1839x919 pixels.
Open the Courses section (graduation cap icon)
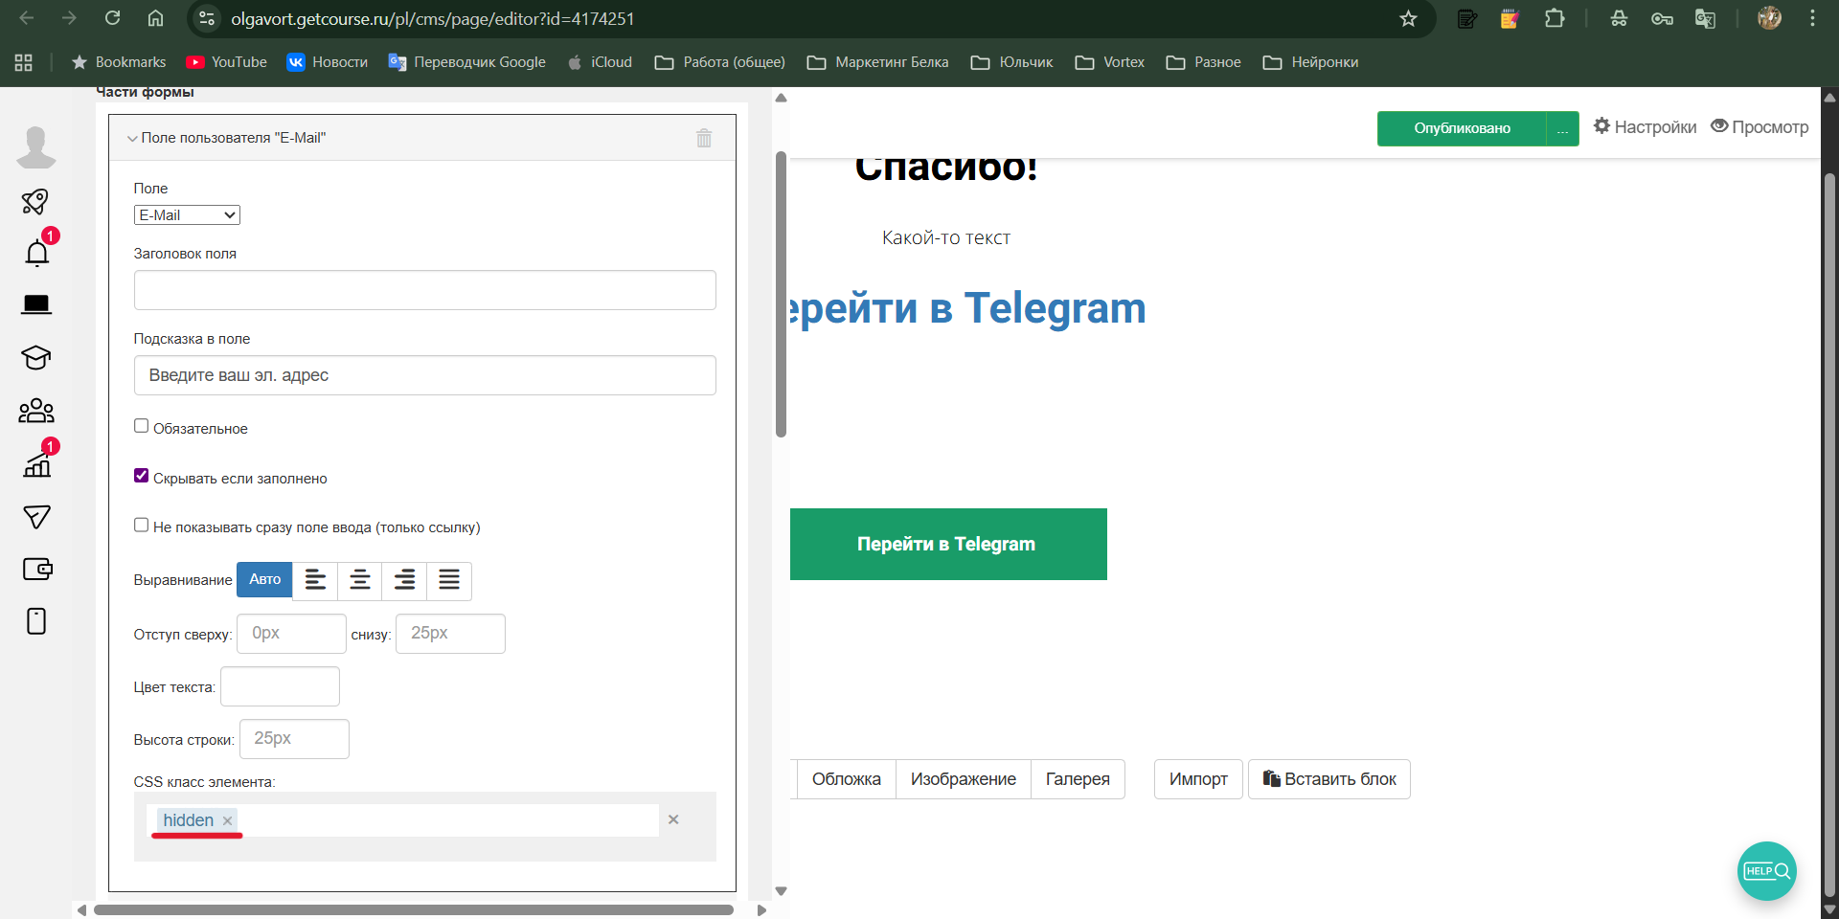tap(35, 358)
